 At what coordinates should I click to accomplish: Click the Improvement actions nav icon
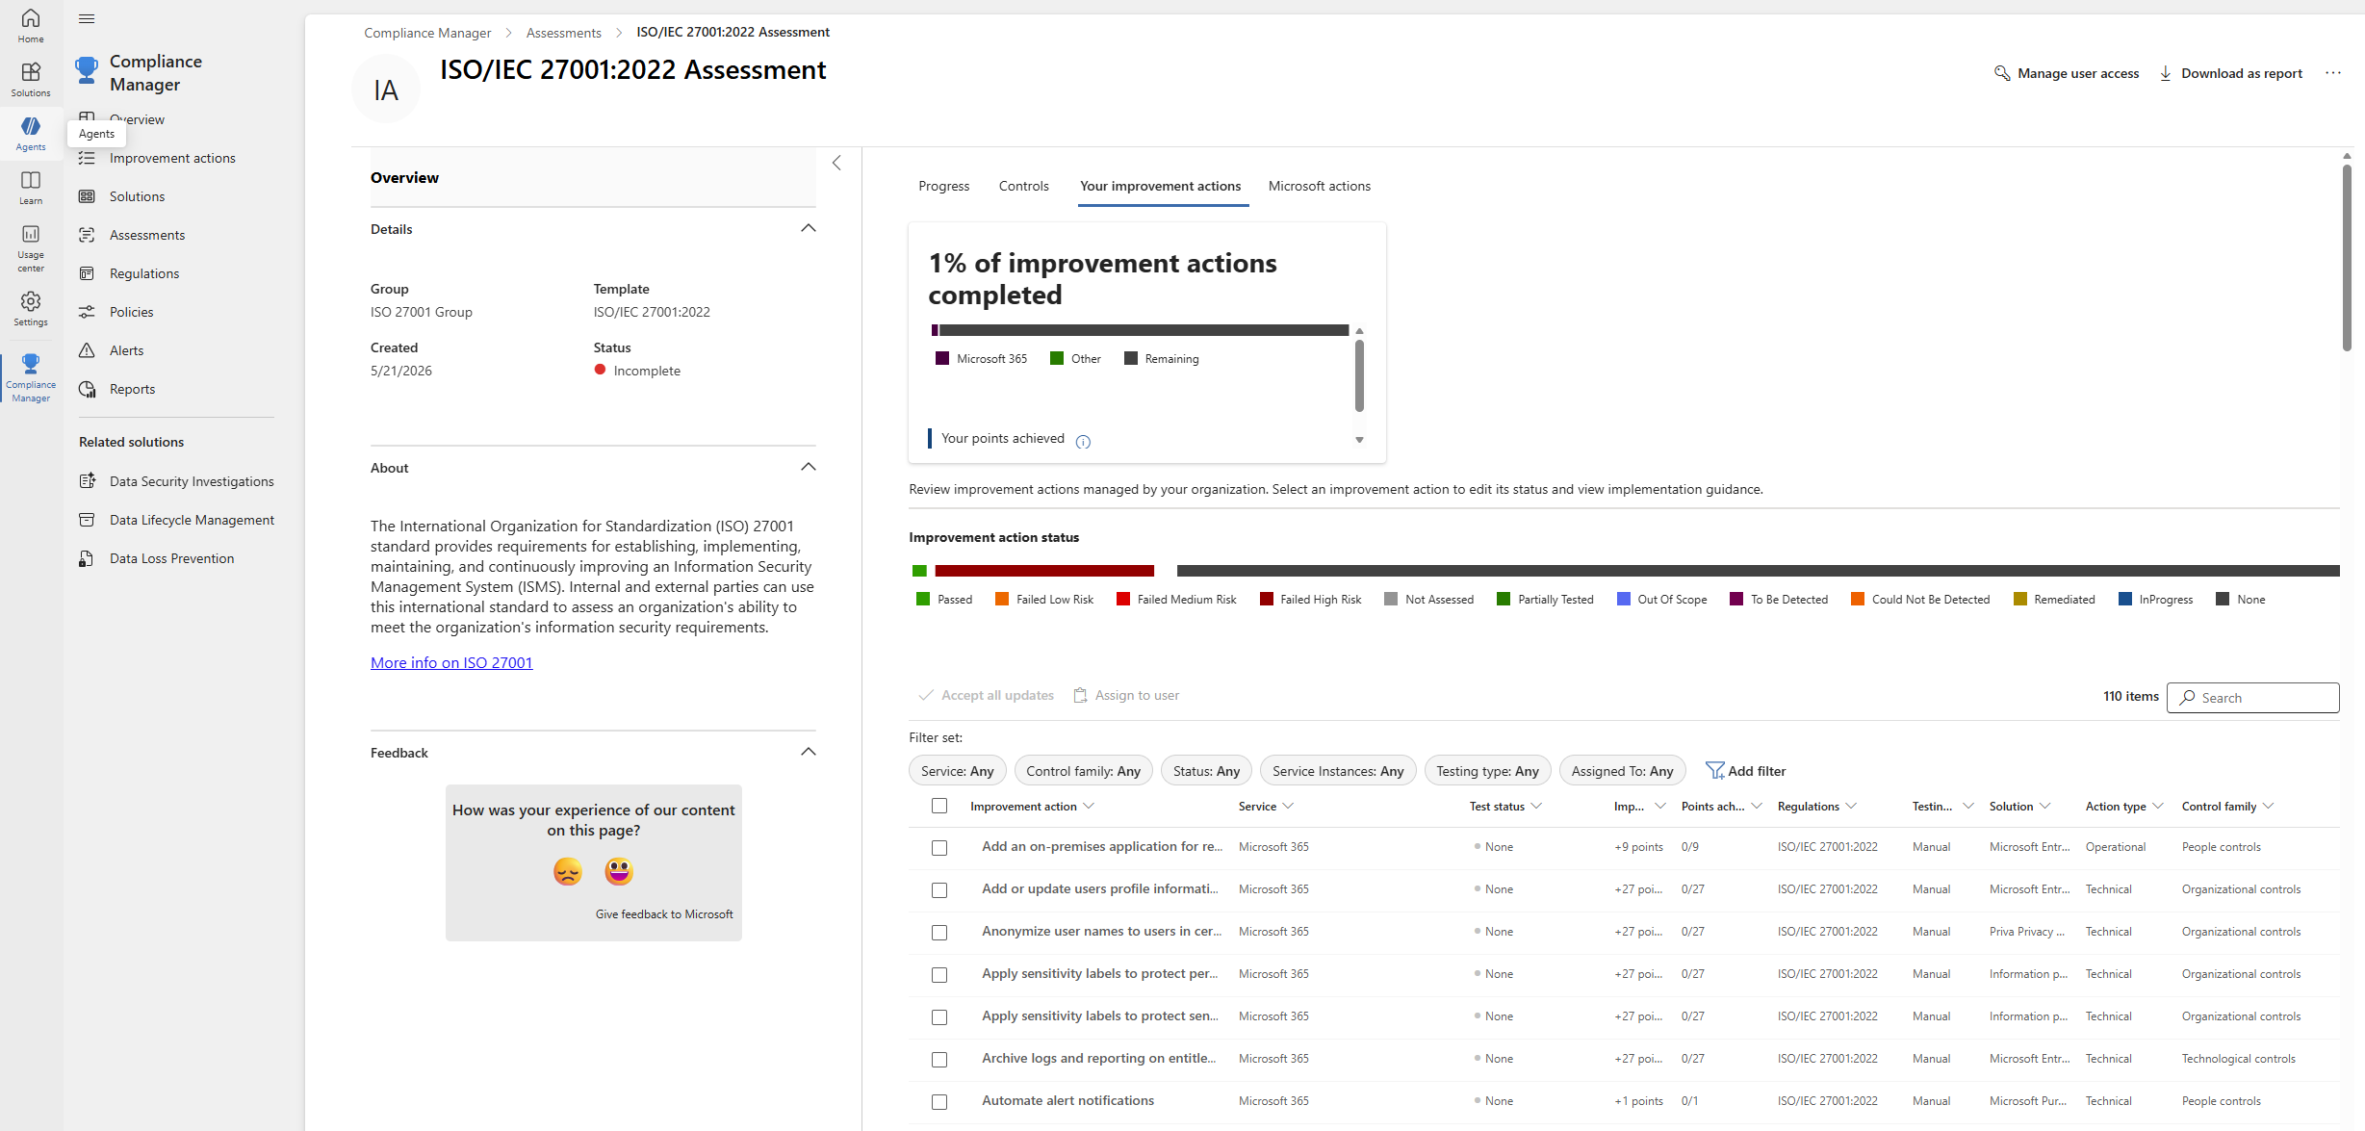click(87, 158)
